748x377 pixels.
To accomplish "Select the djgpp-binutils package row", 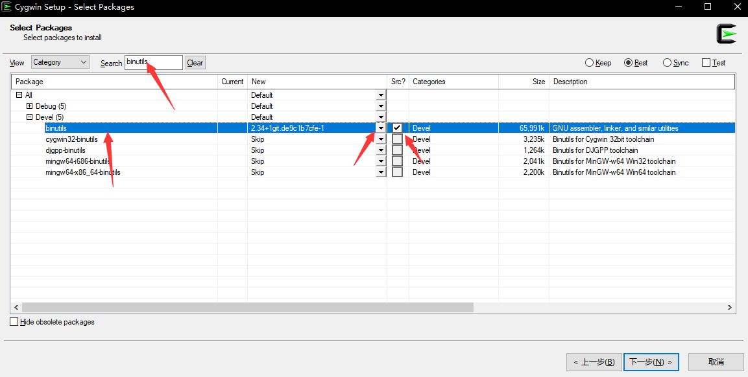I will 373,150.
